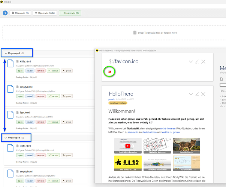Click the pencil icon on HelloThere tiddler
The height and width of the screenshot is (187, 226).
(x=197, y=93)
